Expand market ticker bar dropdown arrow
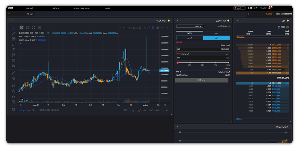 point(248,14)
